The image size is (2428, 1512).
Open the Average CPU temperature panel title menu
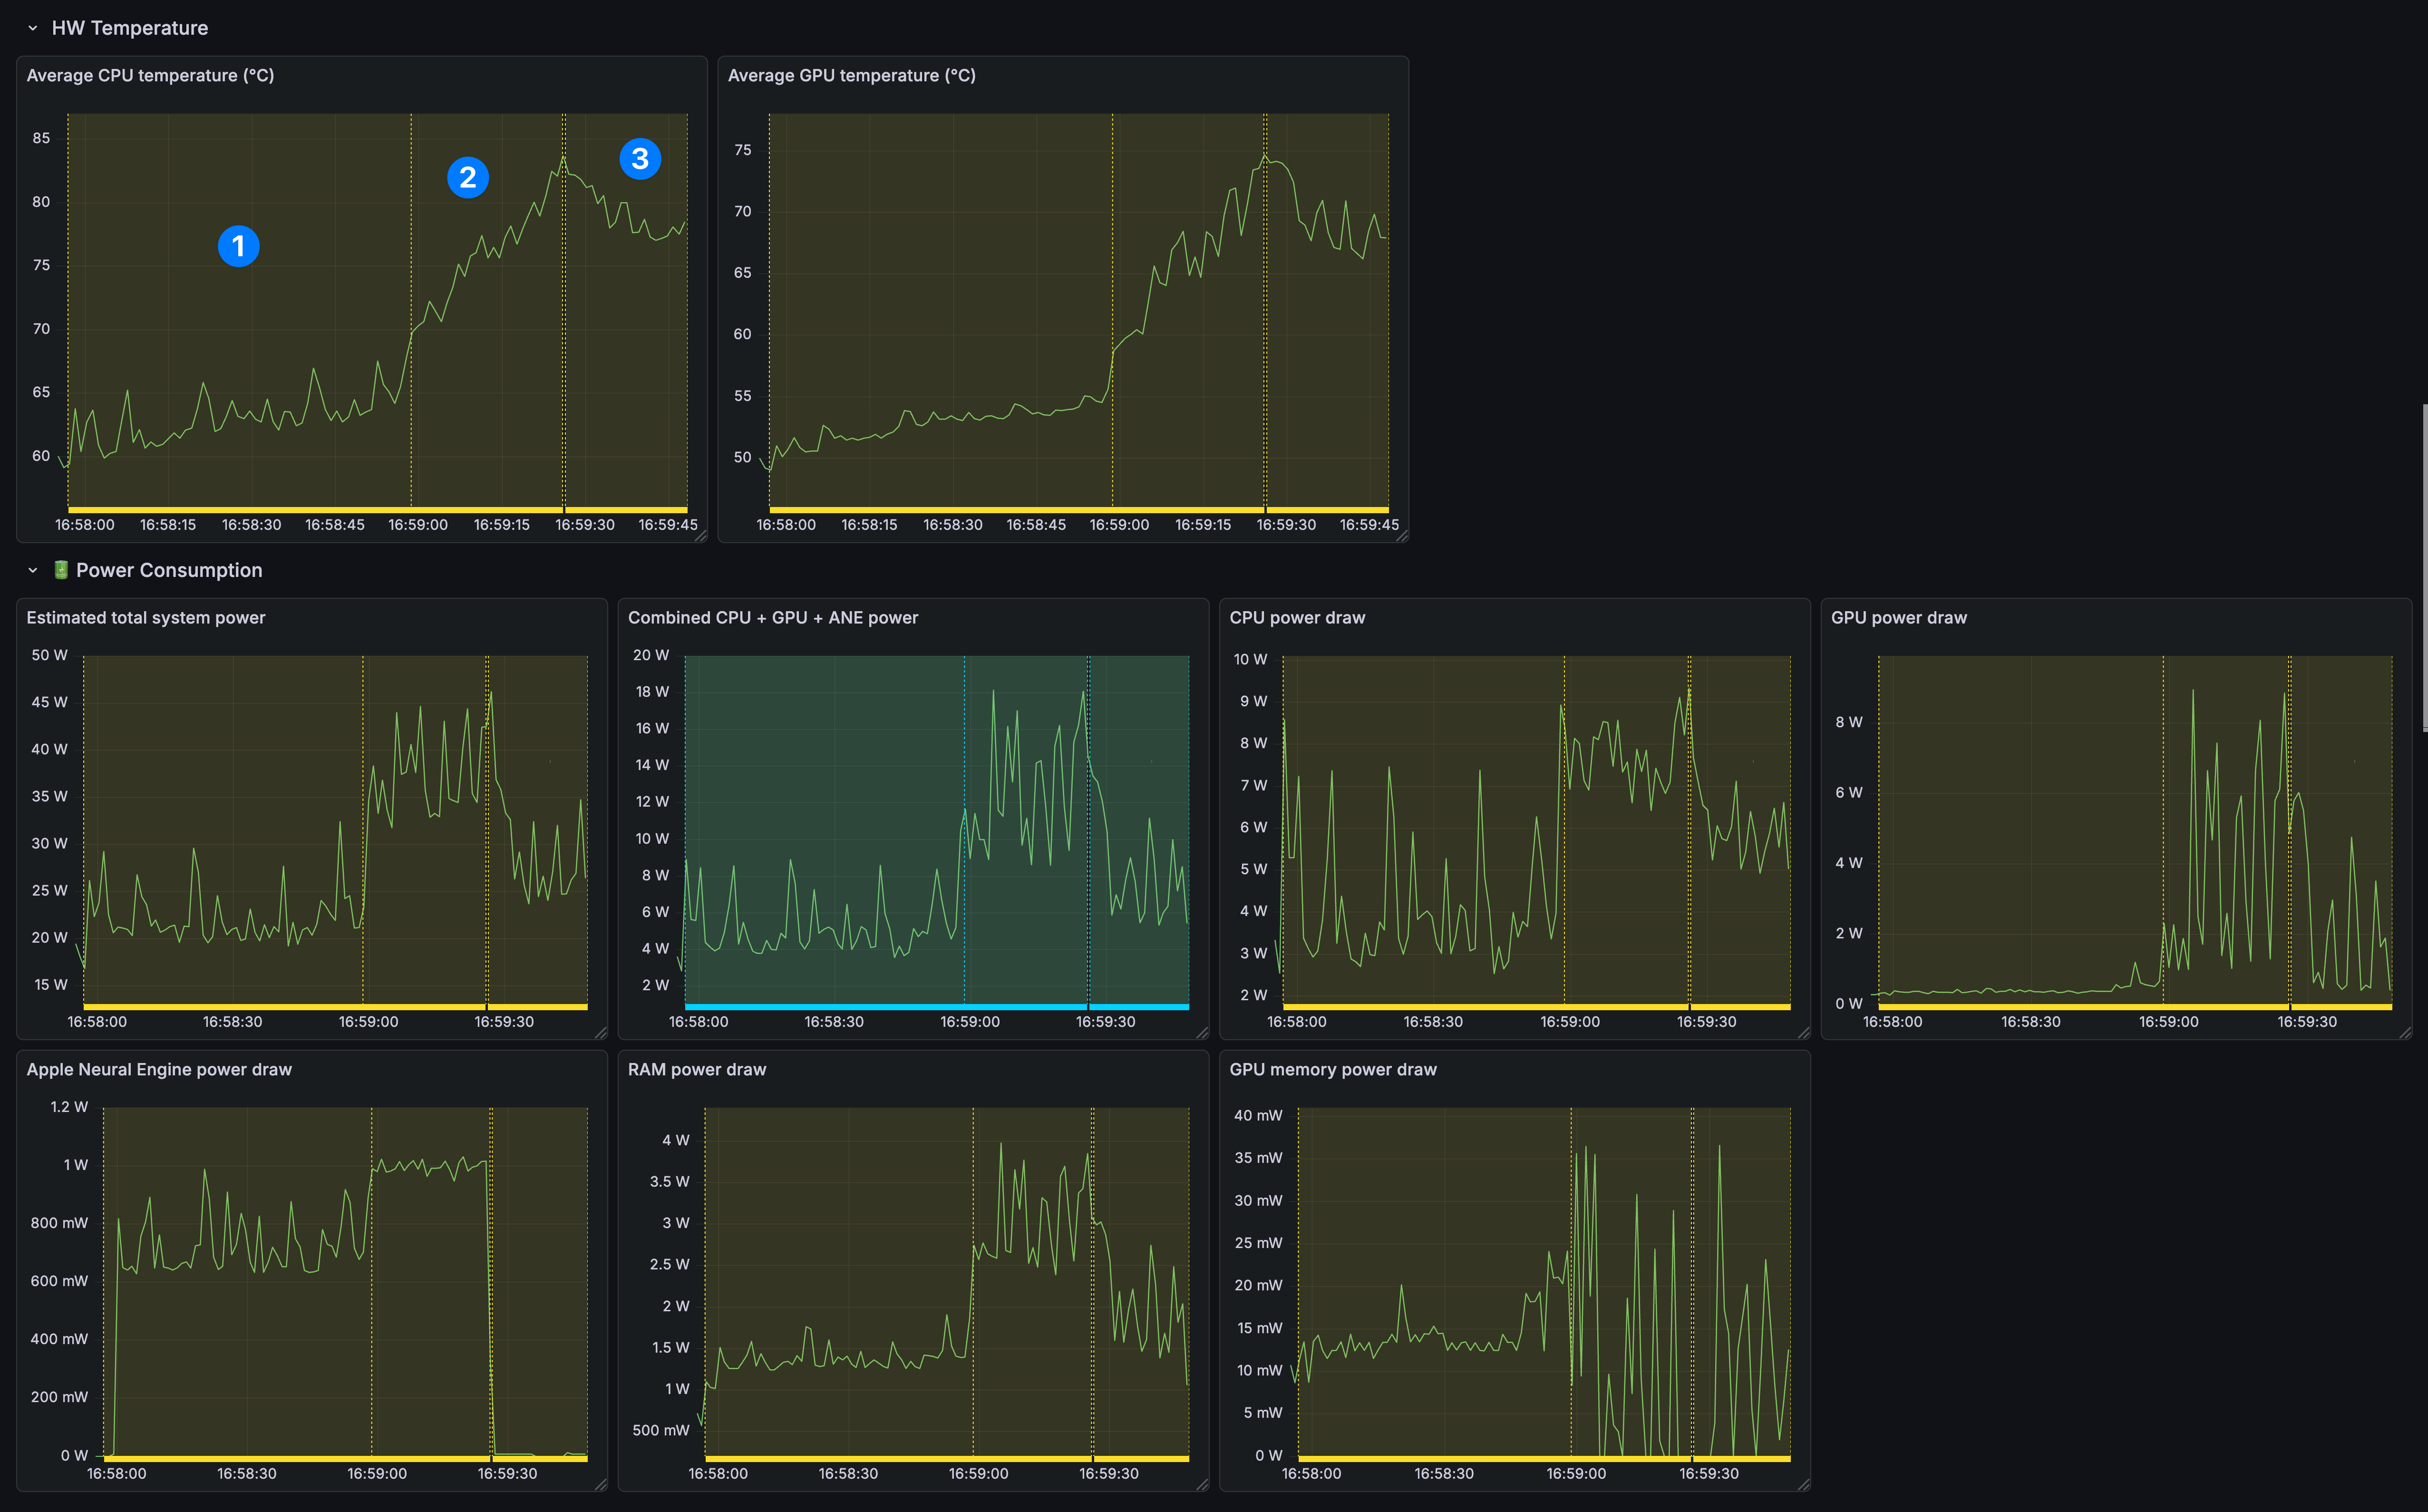pos(150,76)
